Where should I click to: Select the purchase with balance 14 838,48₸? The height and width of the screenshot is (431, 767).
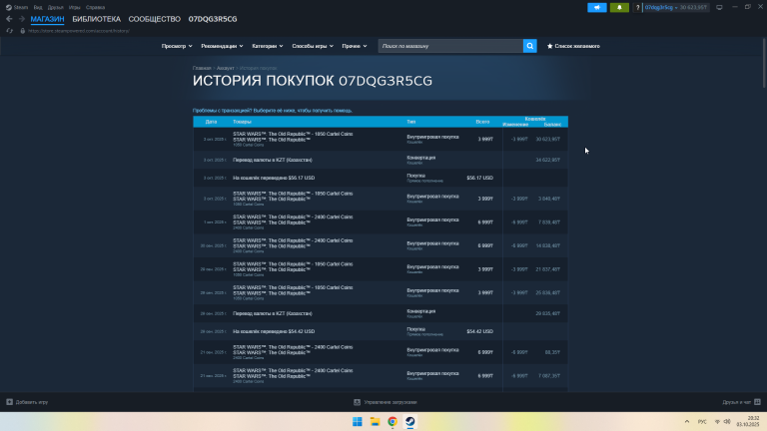tap(381, 245)
